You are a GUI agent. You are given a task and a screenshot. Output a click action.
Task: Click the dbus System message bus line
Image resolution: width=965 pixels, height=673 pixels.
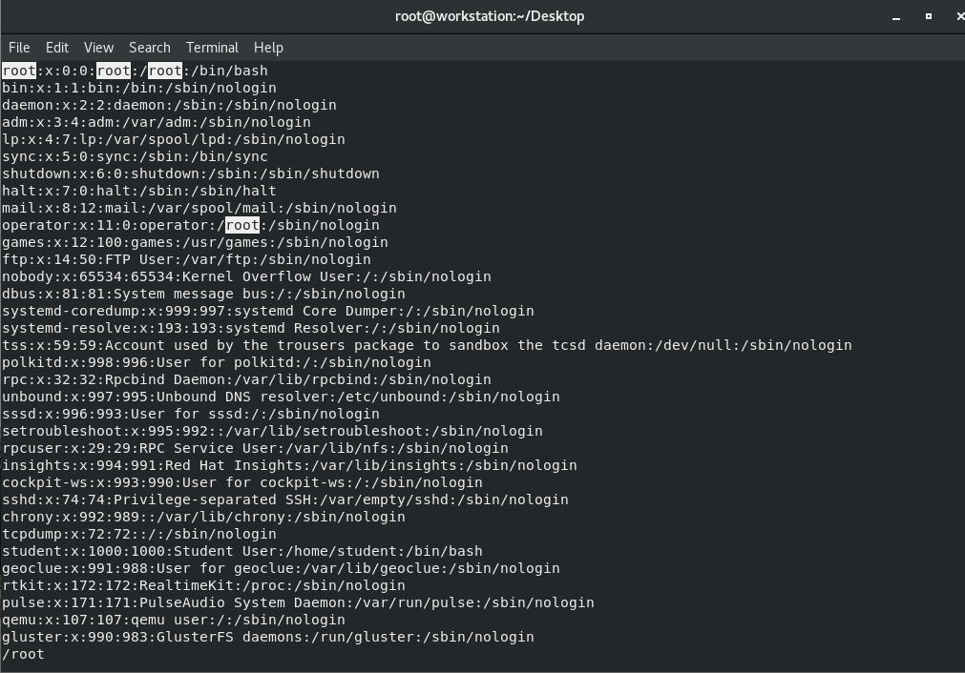click(x=203, y=294)
